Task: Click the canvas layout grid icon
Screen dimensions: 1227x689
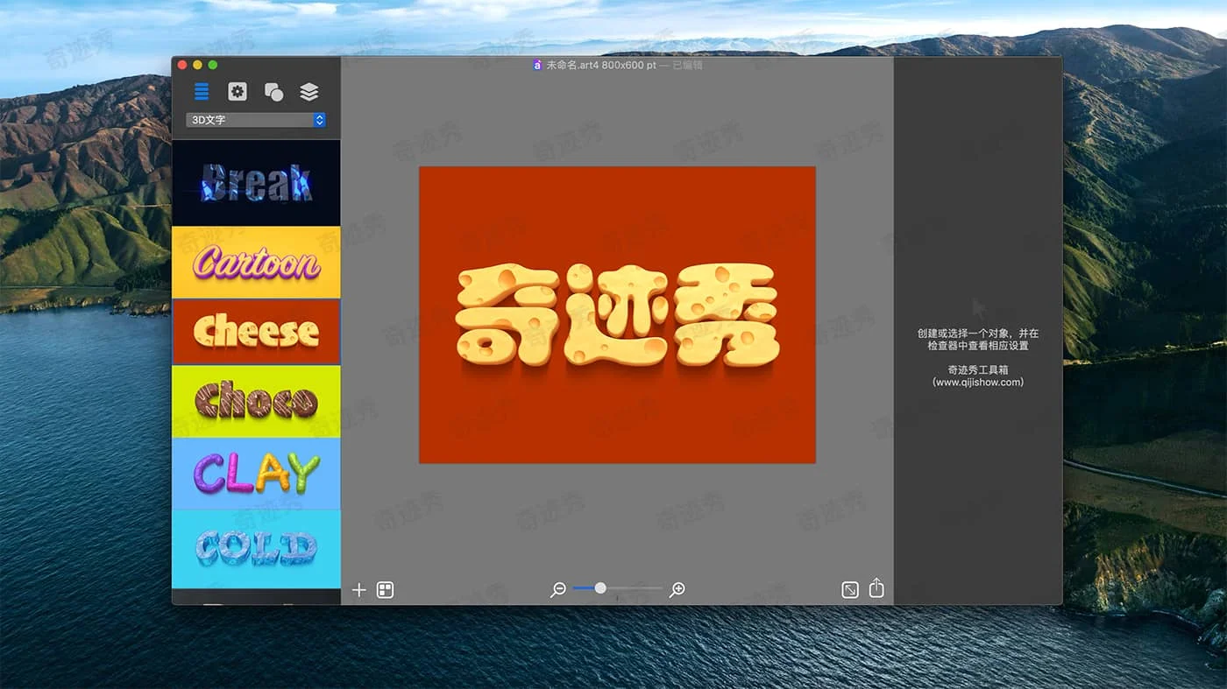Action: 386,590
